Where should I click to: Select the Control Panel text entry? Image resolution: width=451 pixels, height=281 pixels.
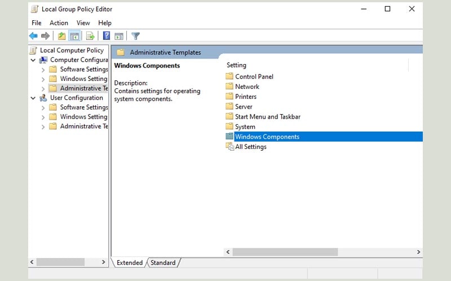[254, 76]
